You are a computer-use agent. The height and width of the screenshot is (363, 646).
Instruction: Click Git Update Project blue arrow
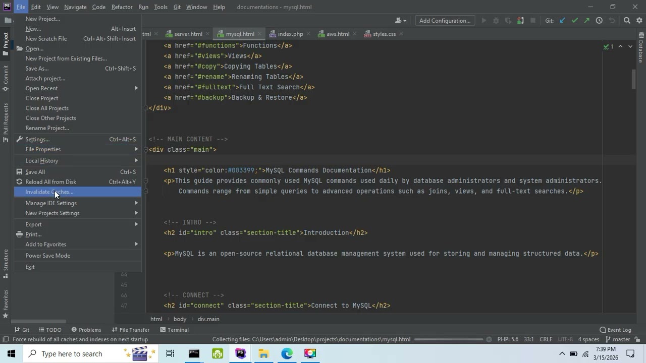(x=562, y=21)
